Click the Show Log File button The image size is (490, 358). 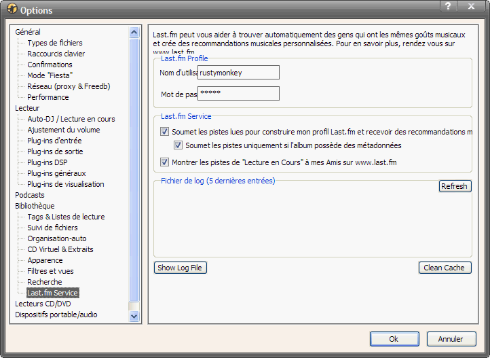point(180,268)
